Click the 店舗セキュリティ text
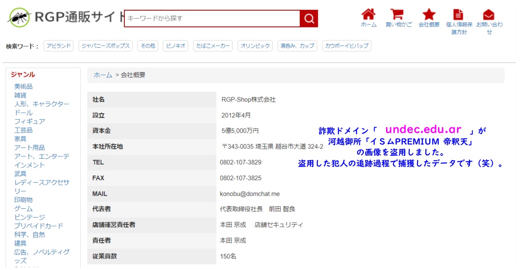 [x=278, y=225]
